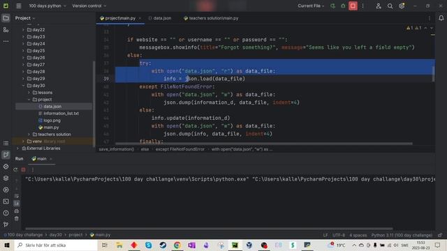Image resolution: width=447 pixels, height=251 pixels.
Task: Open Current File run configuration dropdown
Action: pos(311,6)
